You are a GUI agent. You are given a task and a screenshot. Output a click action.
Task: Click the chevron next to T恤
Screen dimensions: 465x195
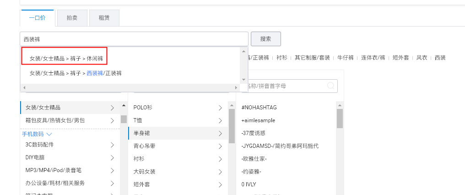(220, 120)
